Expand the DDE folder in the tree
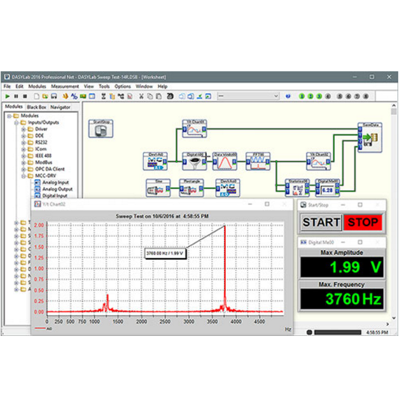Viewport: 404px width, 404px height. [24, 136]
